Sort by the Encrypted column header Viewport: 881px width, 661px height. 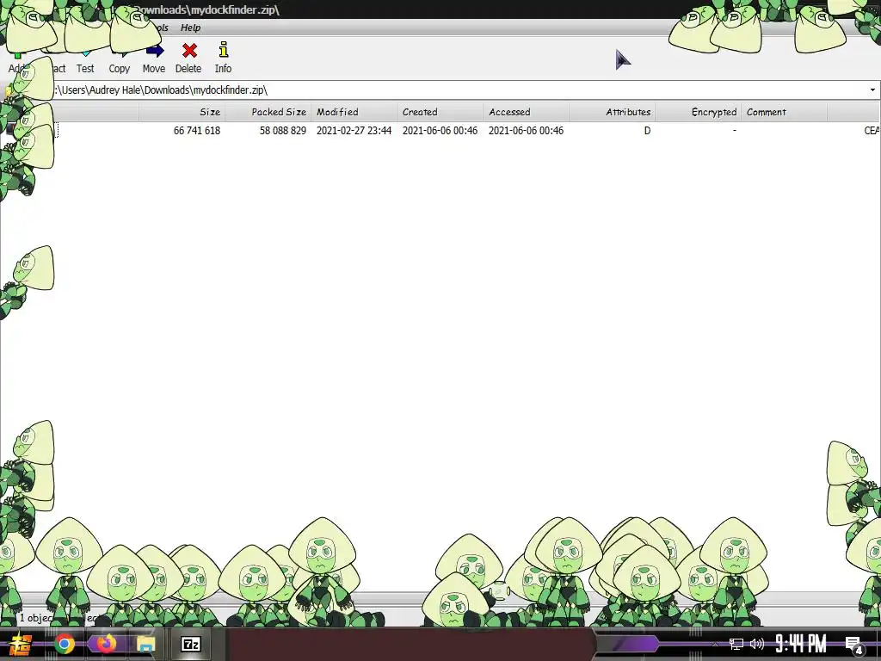699,112
